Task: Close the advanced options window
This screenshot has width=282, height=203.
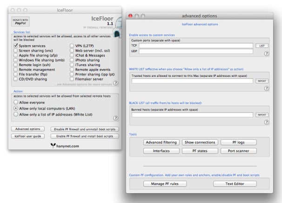Action: tap(130, 16)
